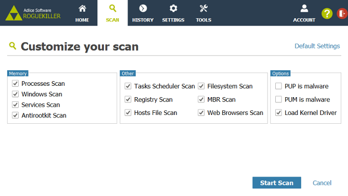348x196 pixels.
Task: Click magnifier icon beside Customize heading
Action: pyautogui.click(x=12, y=46)
